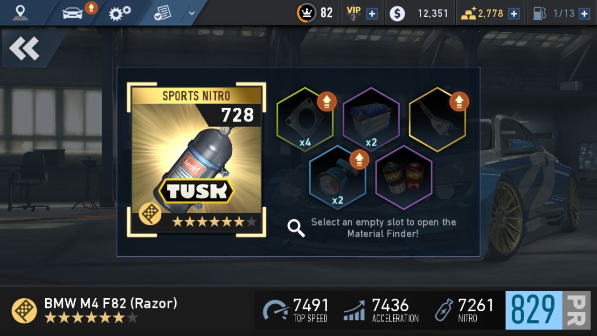
Task: Tap the Material Finder magnifier icon
Action: 296,228
